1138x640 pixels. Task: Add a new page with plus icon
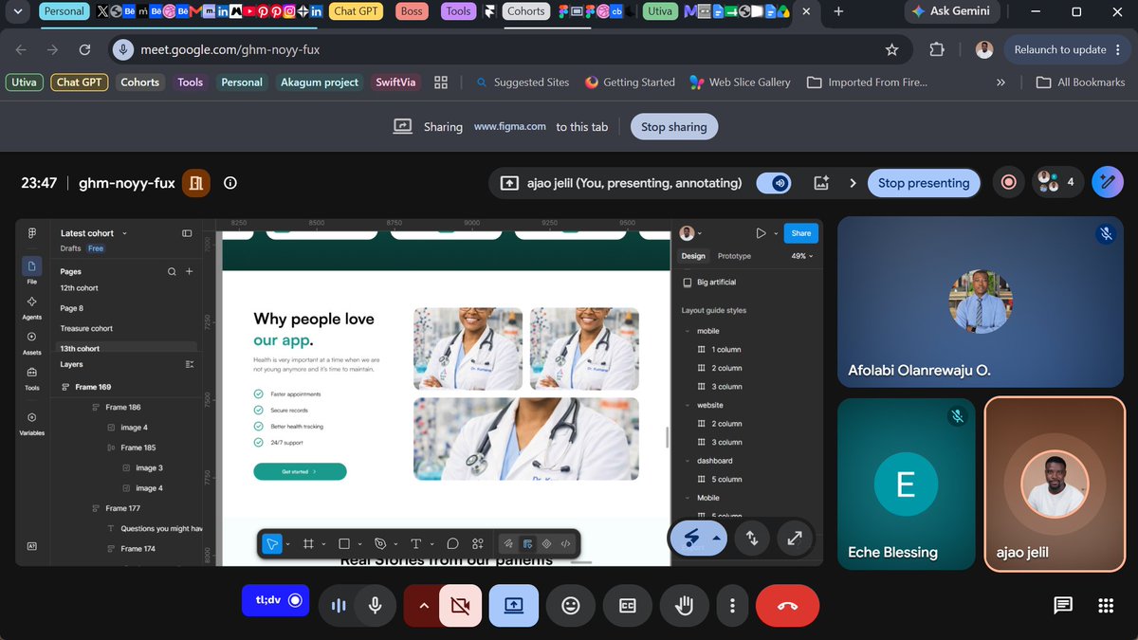pos(189,271)
